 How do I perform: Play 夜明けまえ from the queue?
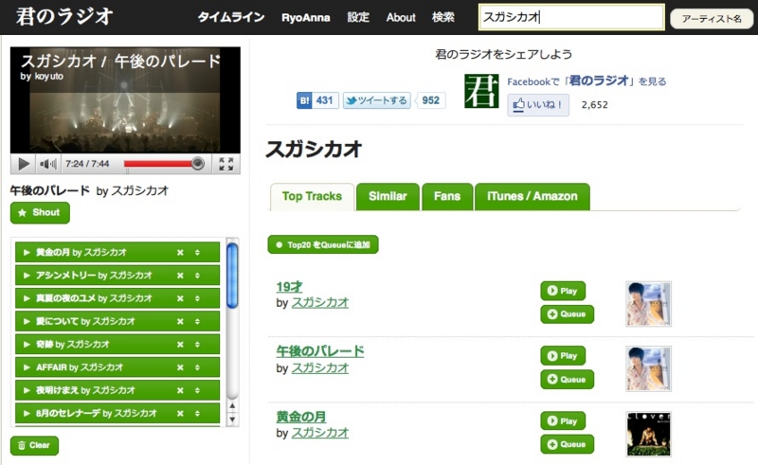[x=27, y=390]
